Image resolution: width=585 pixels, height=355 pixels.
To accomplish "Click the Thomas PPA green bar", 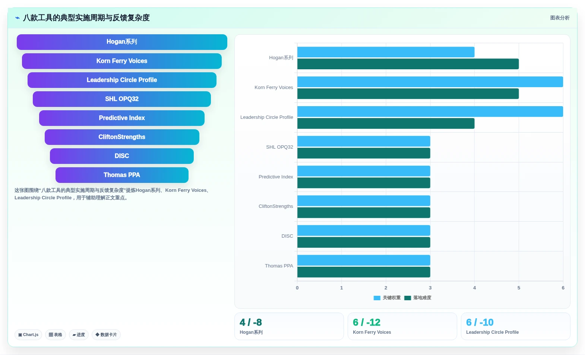I will tap(364, 272).
